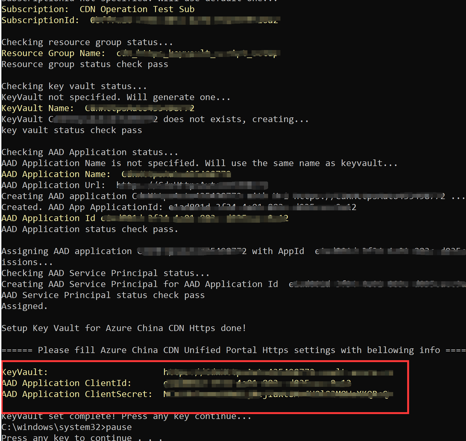466x441 pixels.
Task: Click the blurred ClientSecret value
Action: (278, 394)
